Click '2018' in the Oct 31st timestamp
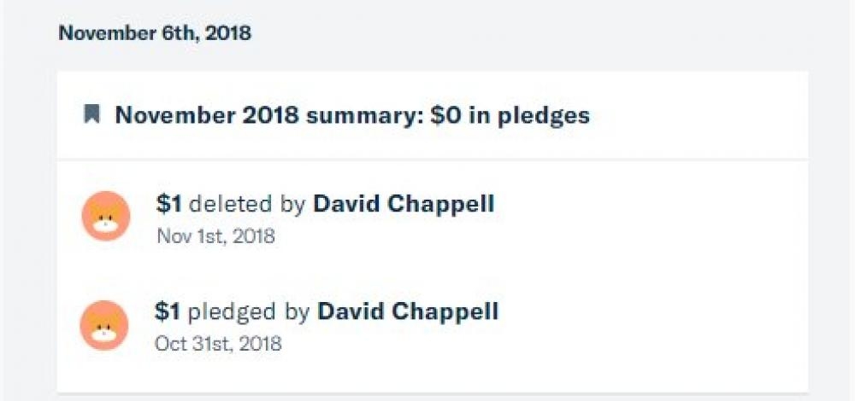Image resolution: width=855 pixels, height=401 pixels. click(259, 344)
